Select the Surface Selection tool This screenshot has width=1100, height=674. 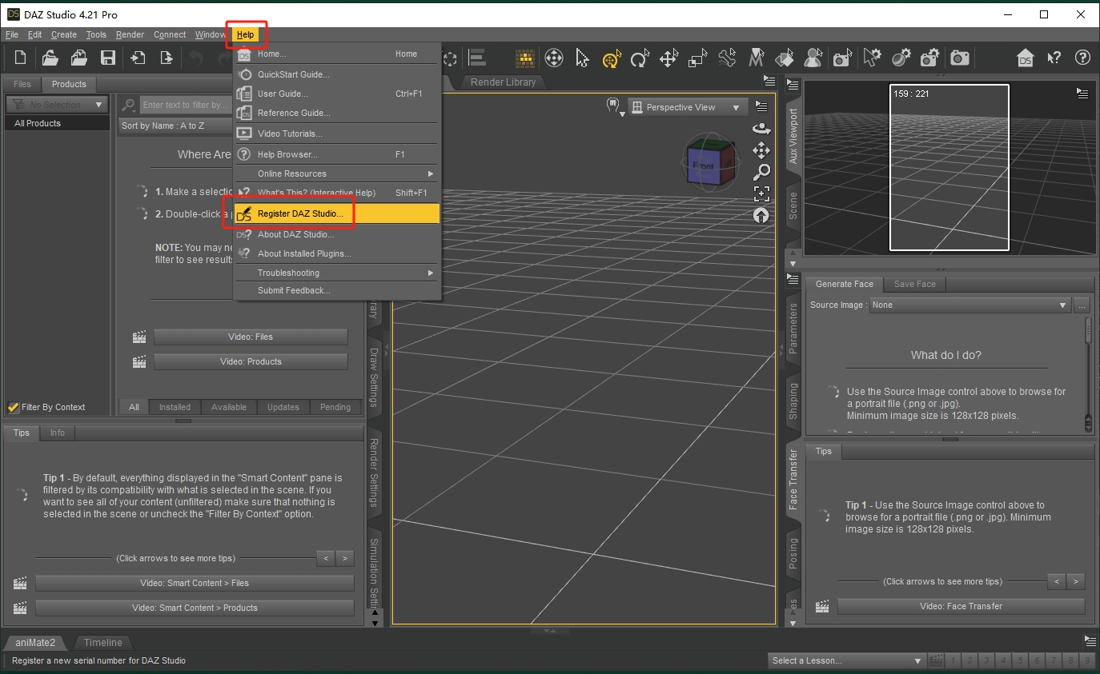click(x=785, y=58)
